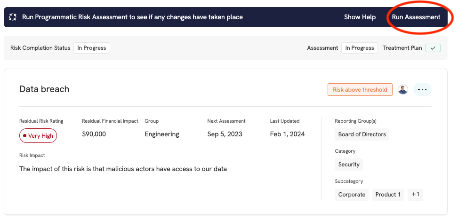Click the Engineering group value
458x220 pixels.
[x=162, y=134]
